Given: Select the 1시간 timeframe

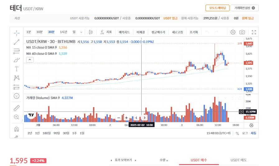Looking at the screenshot, I should click(x=64, y=32).
